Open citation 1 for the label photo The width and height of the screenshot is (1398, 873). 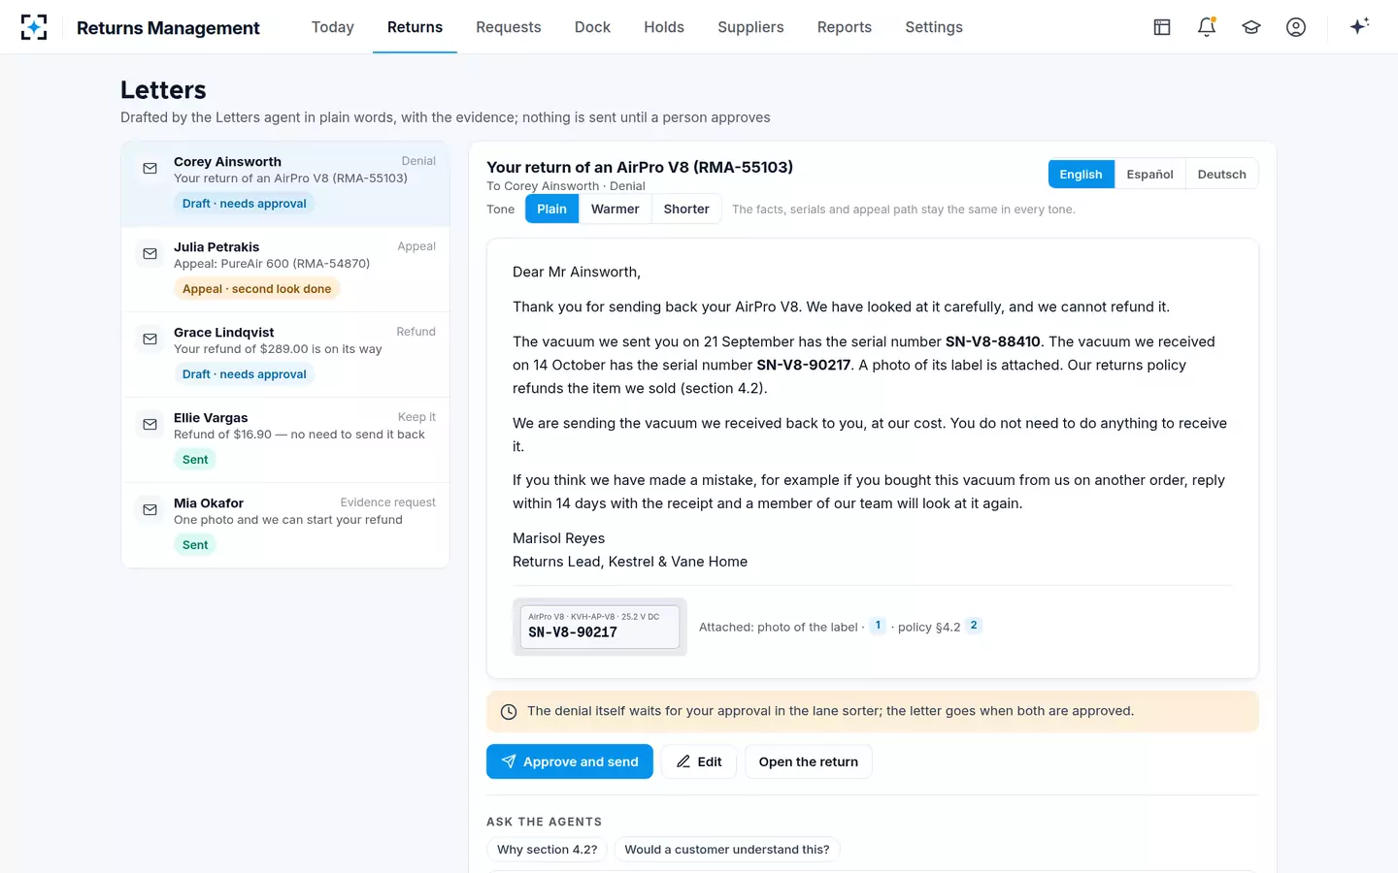click(878, 626)
